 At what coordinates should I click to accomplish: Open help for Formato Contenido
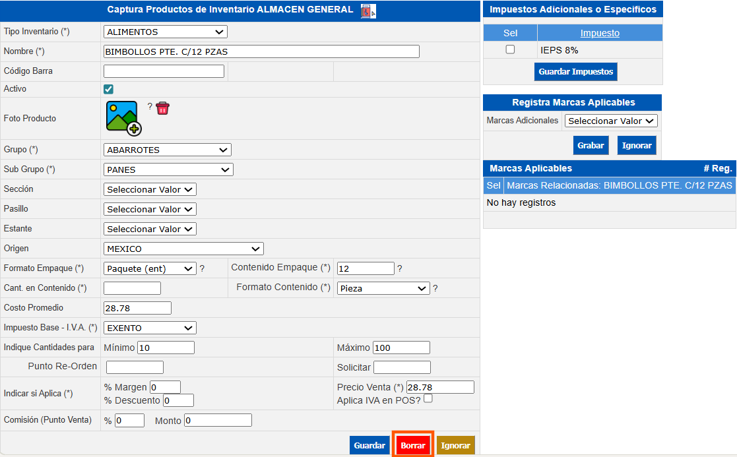[435, 288]
